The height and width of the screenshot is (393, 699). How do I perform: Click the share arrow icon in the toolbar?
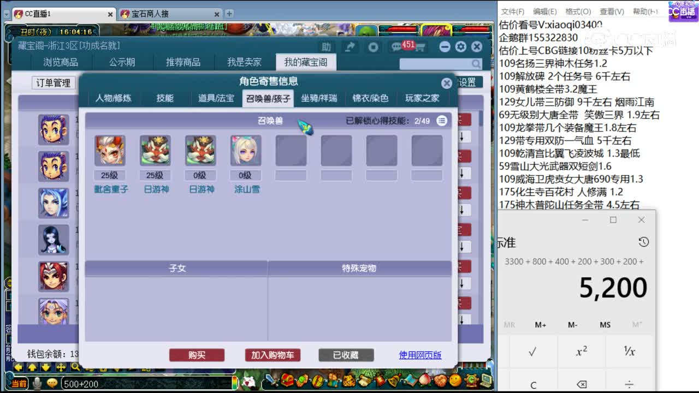(349, 46)
